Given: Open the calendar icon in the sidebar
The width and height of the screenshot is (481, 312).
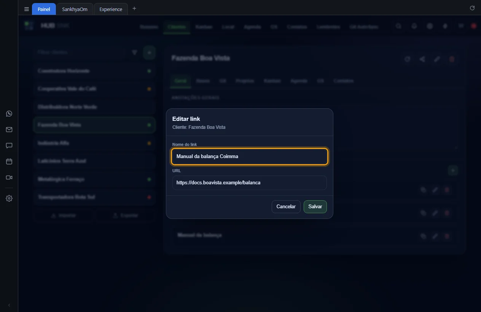Looking at the screenshot, I should pyautogui.click(x=9, y=162).
